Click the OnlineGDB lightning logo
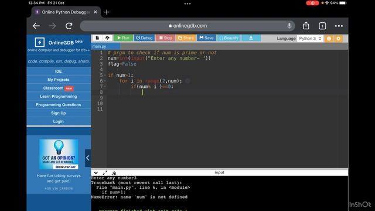This screenshot has width=375, height=211. 39,43
